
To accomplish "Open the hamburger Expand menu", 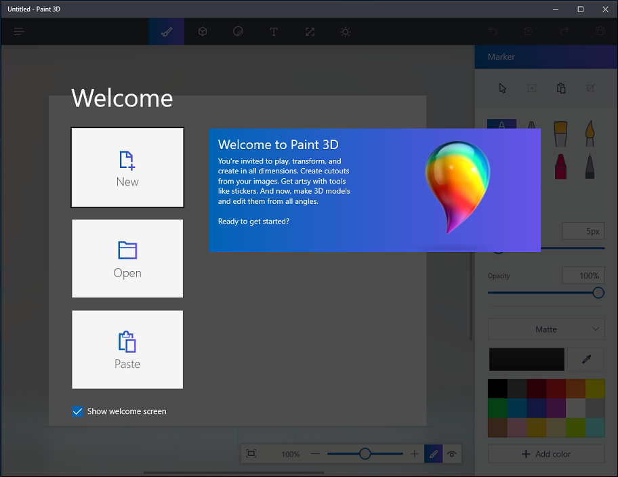I will (x=19, y=32).
